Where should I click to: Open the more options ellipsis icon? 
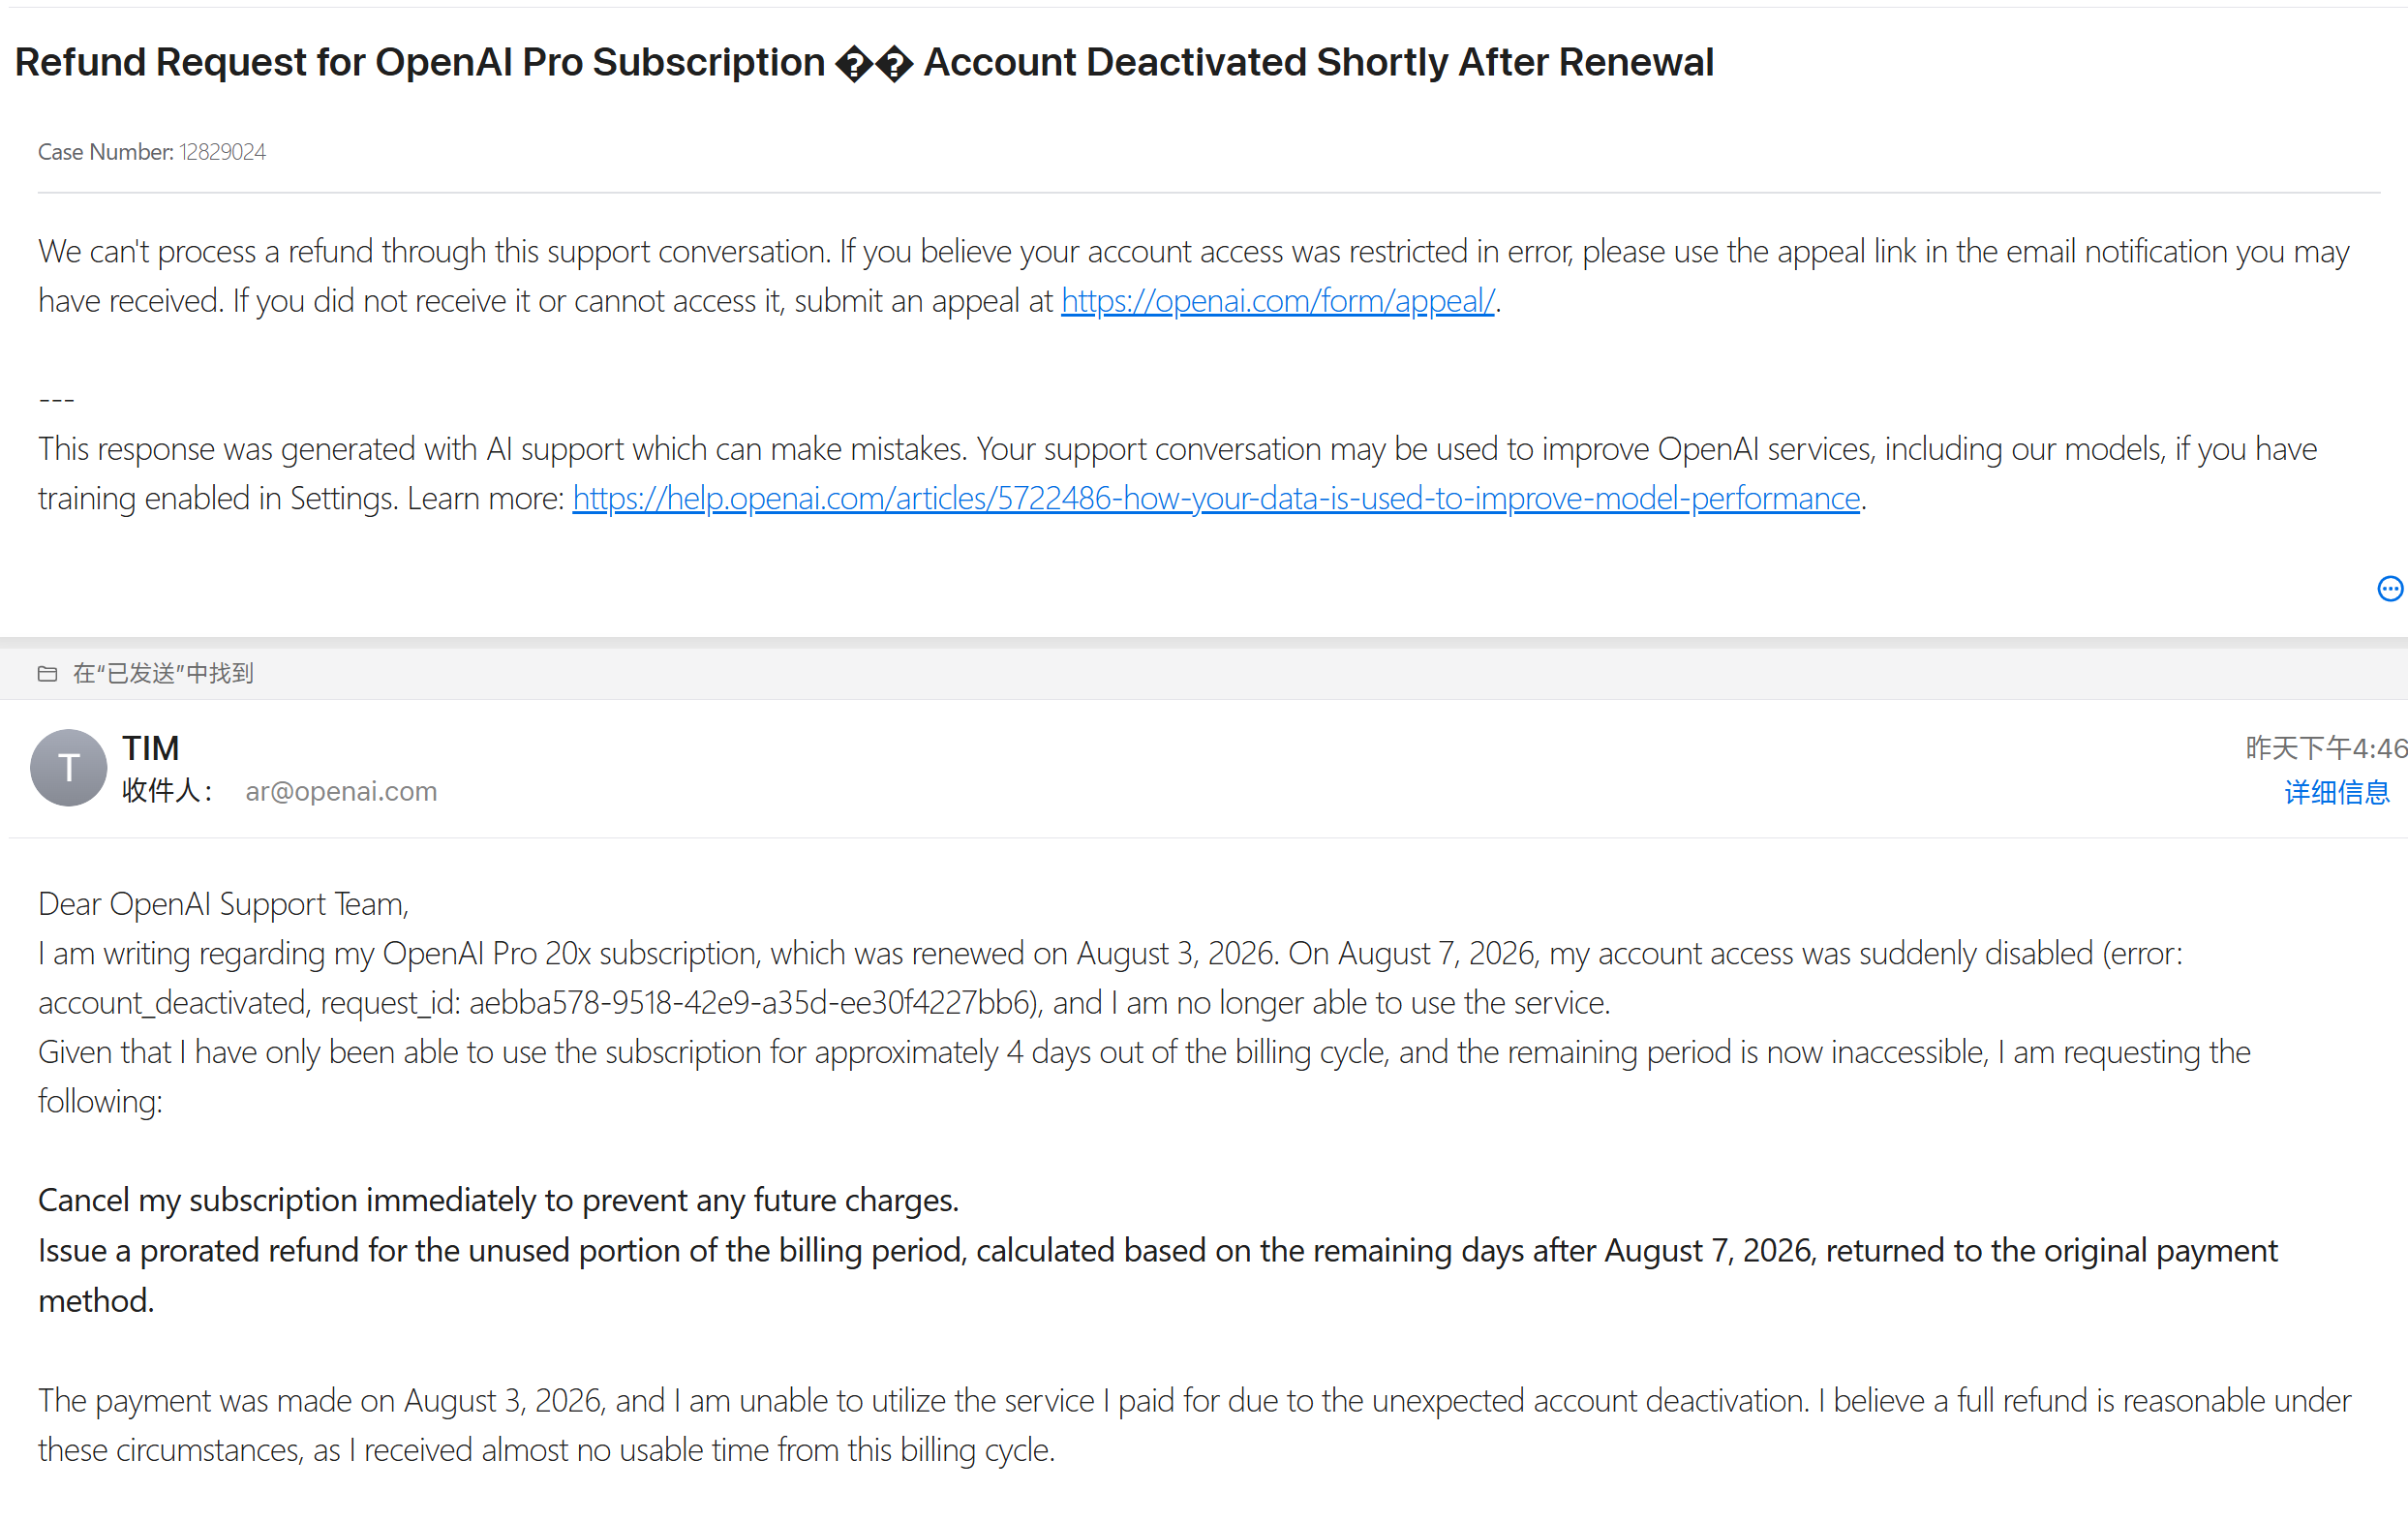pos(2389,589)
